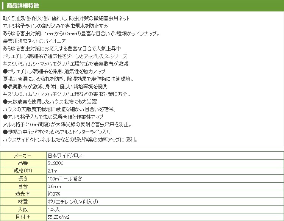Click the 透光率 label cell
Viewport: 284px width, 221px height.
tap(23, 194)
